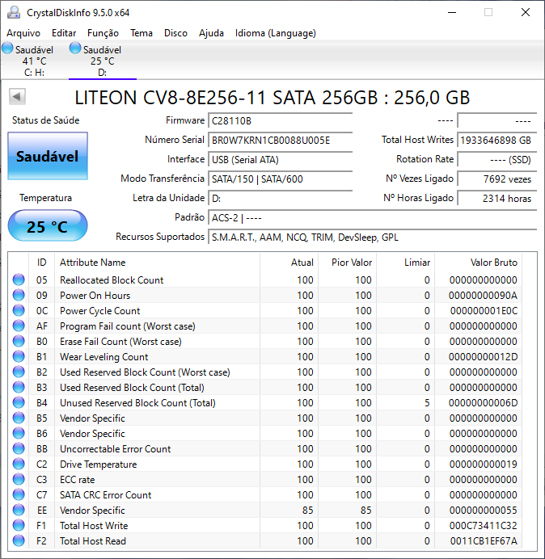Click the status orb for Reallocated Block Count
Image resolution: width=545 pixels, height=559 pixels.
coord(19,280)
